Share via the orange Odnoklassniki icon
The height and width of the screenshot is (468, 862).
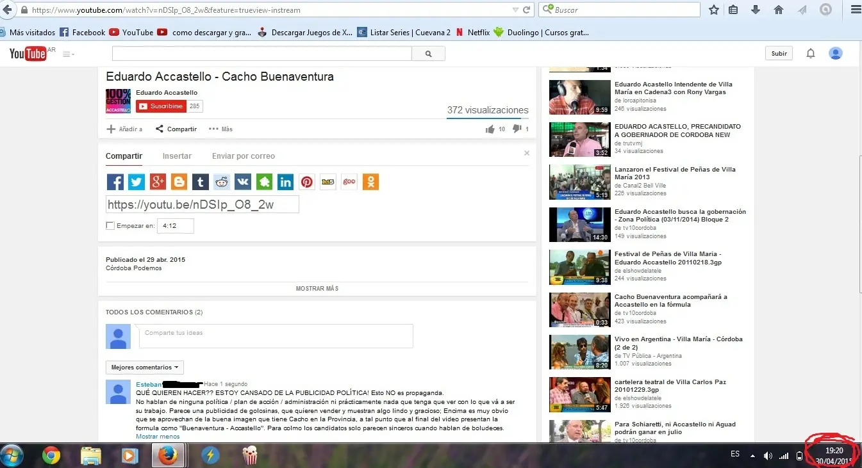370,182
